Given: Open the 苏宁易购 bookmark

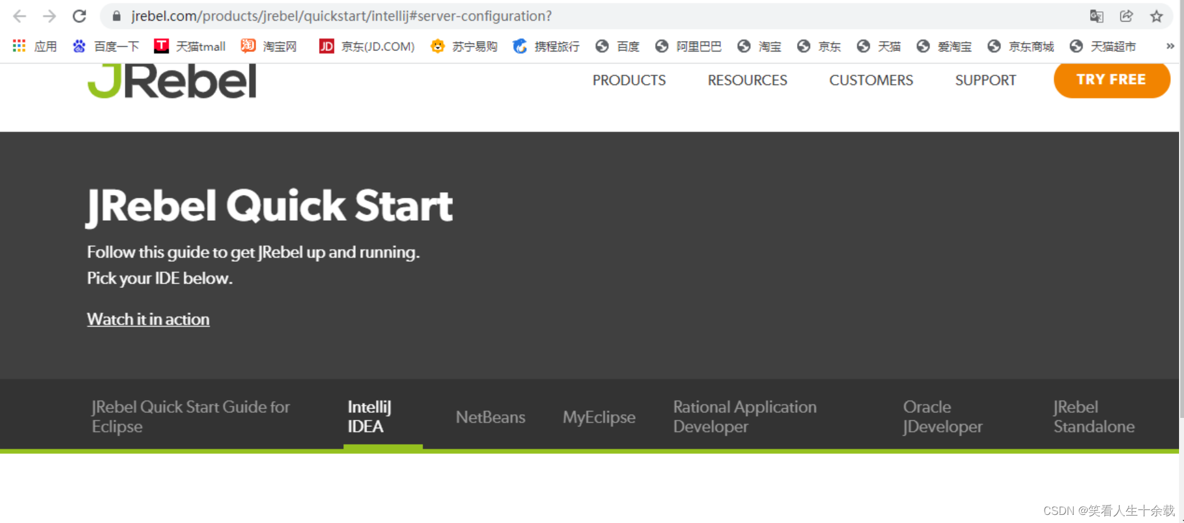Looking at the screenshot, I should coord(464,46).
